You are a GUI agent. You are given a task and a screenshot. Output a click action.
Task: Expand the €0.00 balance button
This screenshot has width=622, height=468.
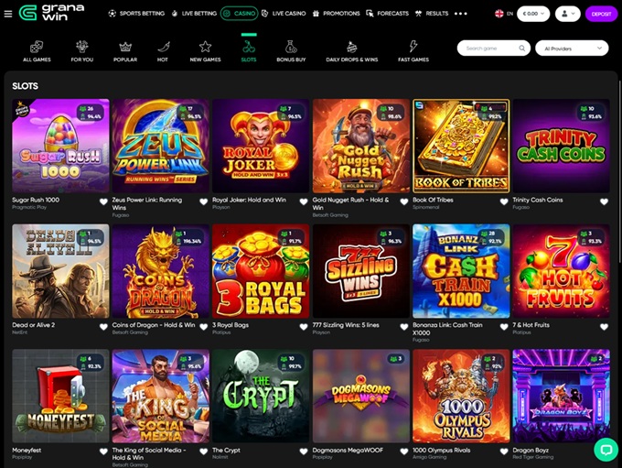click(533, 14)
